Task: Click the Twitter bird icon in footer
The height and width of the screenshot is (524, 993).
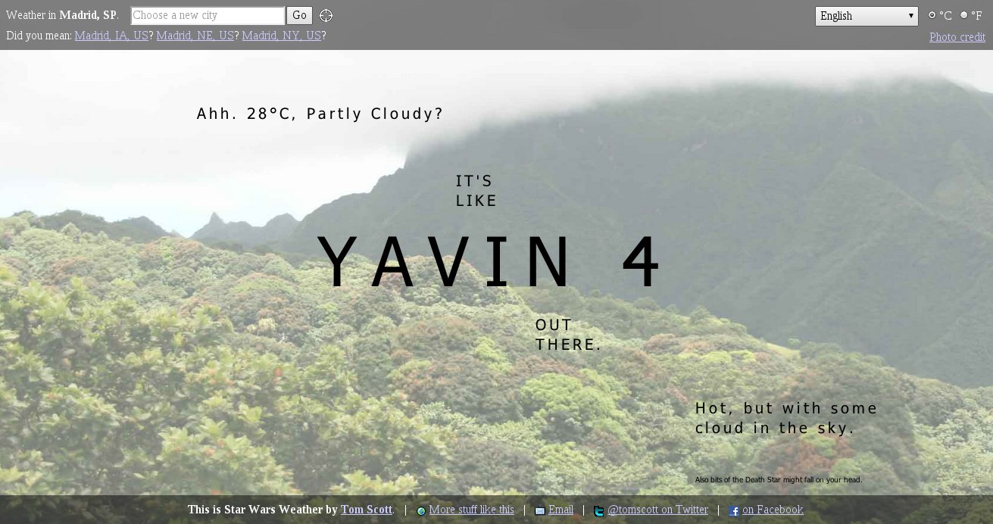Action: (x=598, y=511)
